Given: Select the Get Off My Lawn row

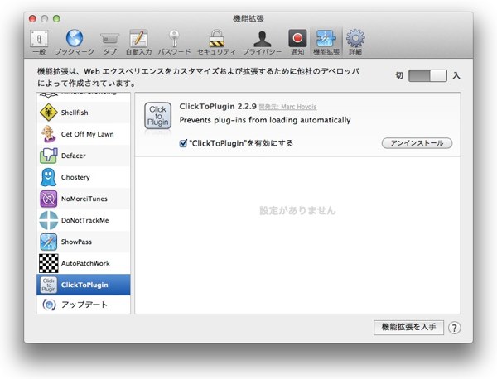Looking at the screenshot, I should (x=84, y=134).
